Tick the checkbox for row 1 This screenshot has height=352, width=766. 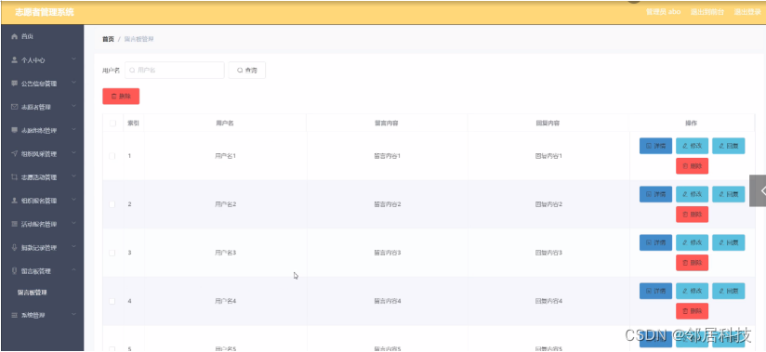click(112, 156)
